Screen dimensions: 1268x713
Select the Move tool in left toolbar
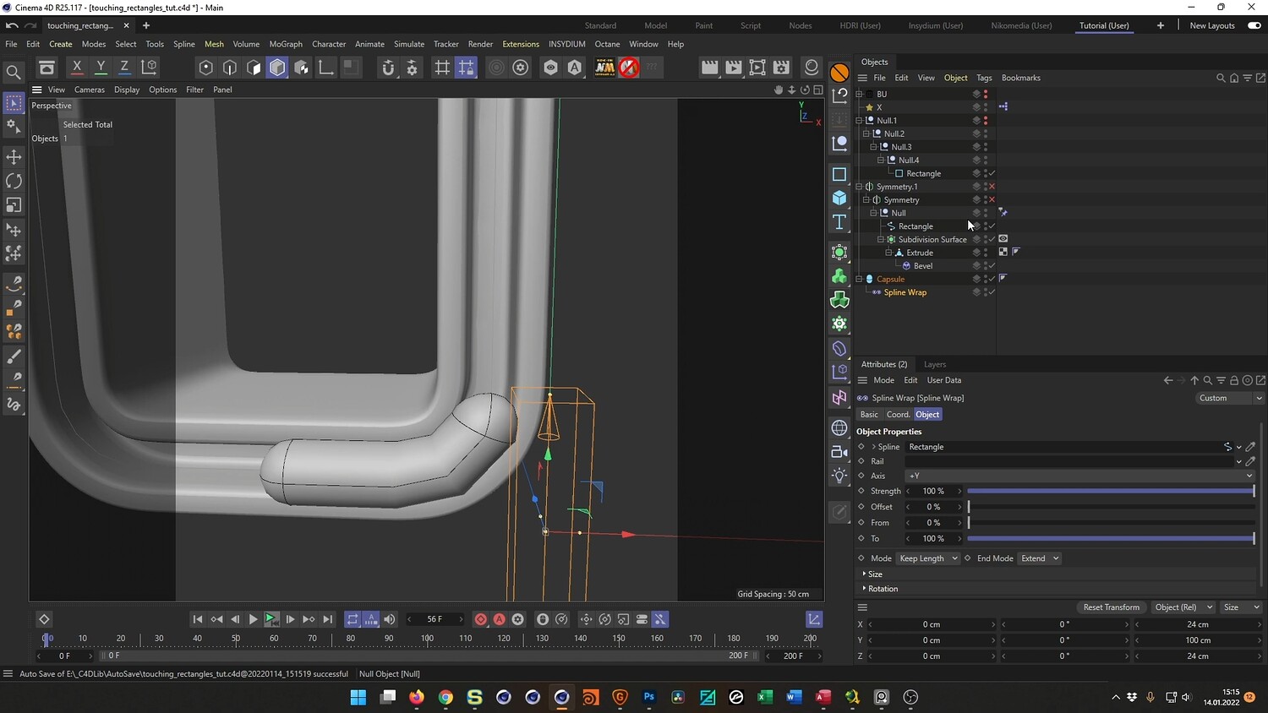click(14, 157)
